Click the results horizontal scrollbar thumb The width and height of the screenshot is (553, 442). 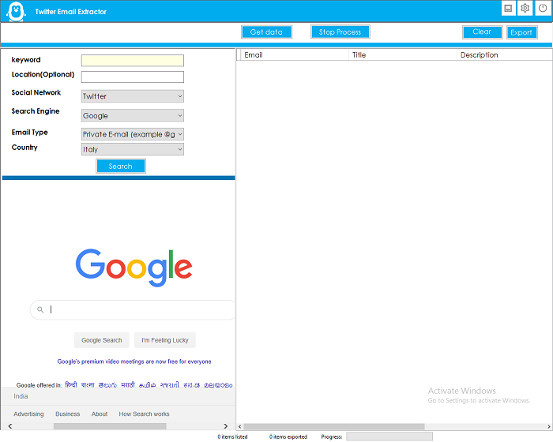click(334, 426)
